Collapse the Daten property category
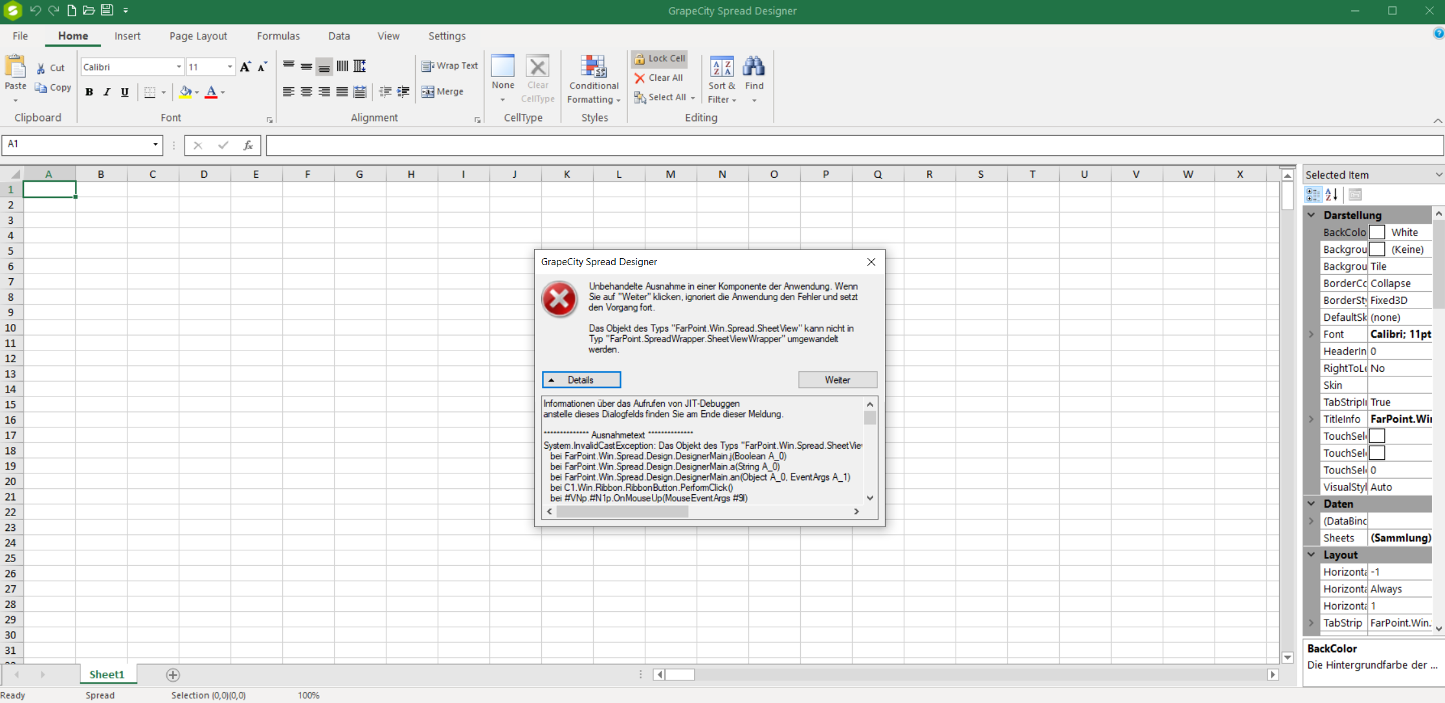 pos(1312,503)
